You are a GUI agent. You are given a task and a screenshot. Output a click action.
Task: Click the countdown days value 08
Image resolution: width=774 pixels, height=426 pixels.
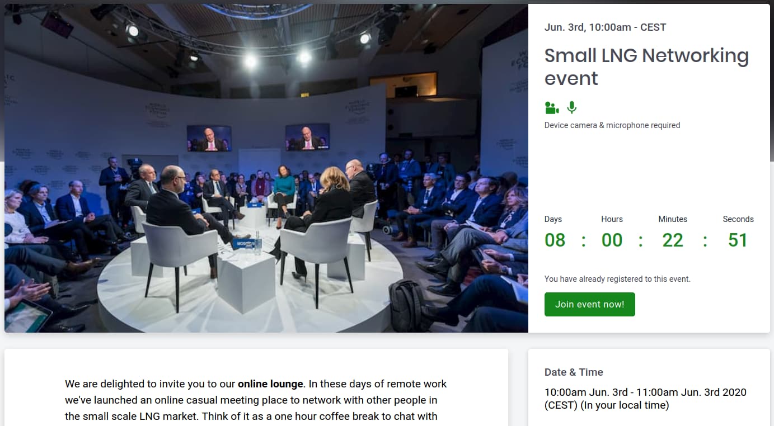click(x=555, y=240)
